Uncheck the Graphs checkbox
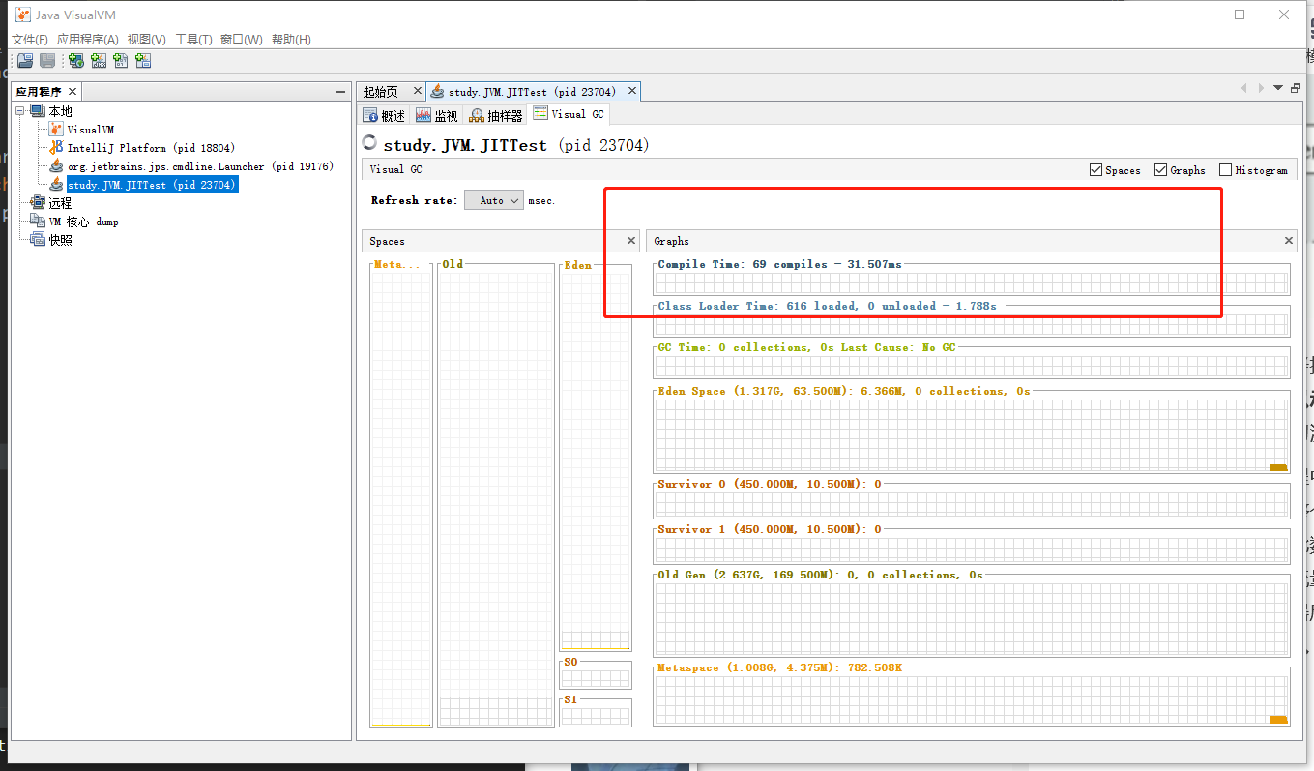This screenshot has height=771, width=1314. click(1160, 170)
